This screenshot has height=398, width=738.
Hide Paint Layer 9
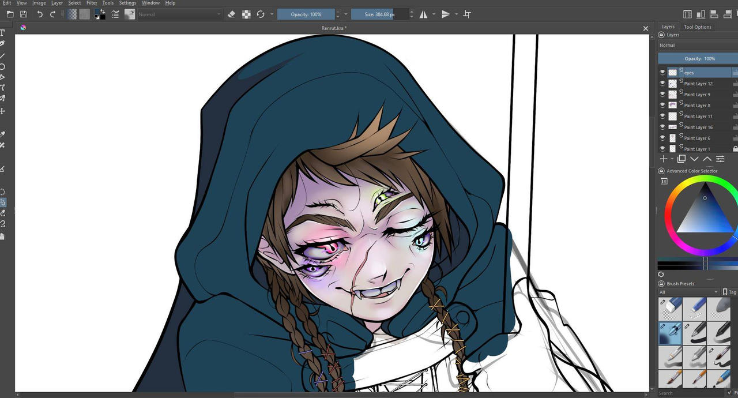(662, 95)
